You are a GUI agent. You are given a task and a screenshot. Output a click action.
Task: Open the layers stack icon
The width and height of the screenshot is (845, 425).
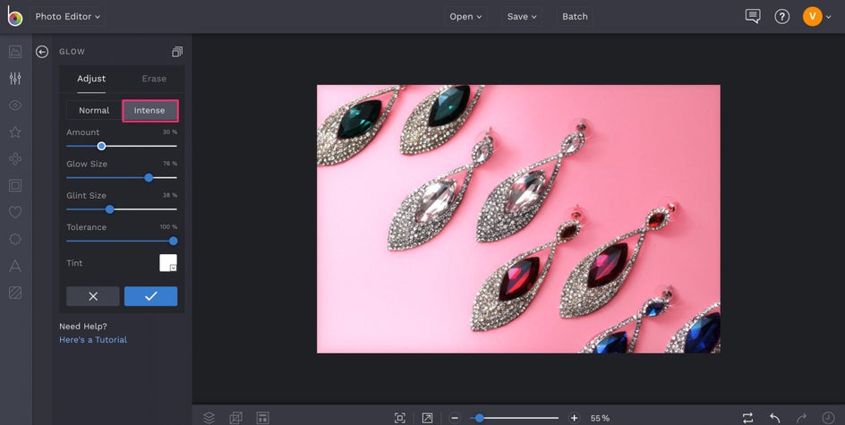[x=209, y=418]
